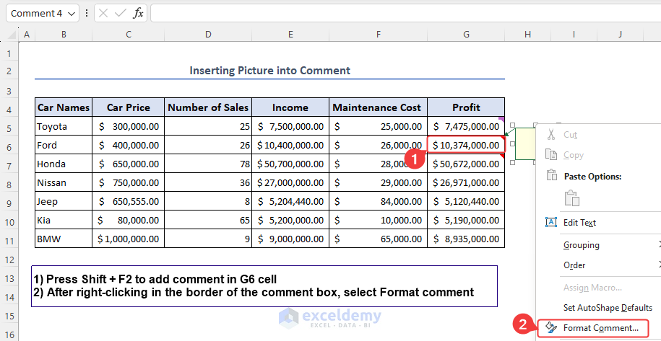This screenshot has width=661, height=341.
Task: Click the Cut scissors icon
Action: (x=551, y=135)
